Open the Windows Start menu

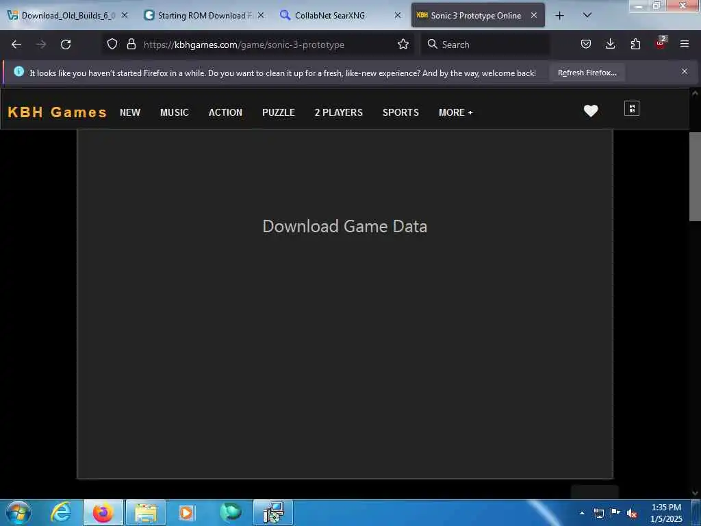tap(18, 512)
